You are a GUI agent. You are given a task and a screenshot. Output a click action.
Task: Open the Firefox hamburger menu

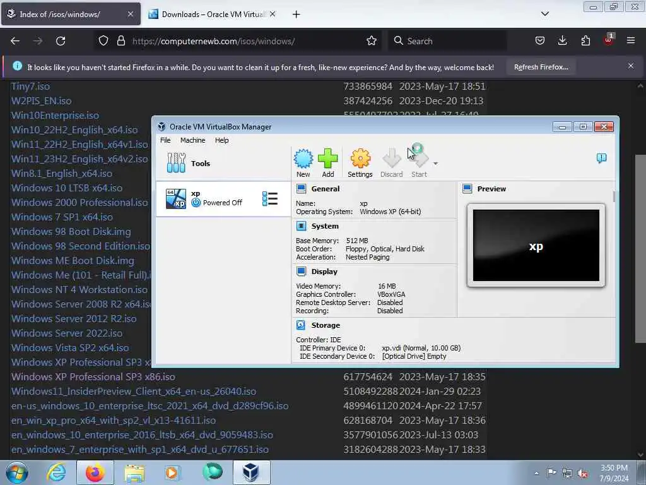pos(631,40)
